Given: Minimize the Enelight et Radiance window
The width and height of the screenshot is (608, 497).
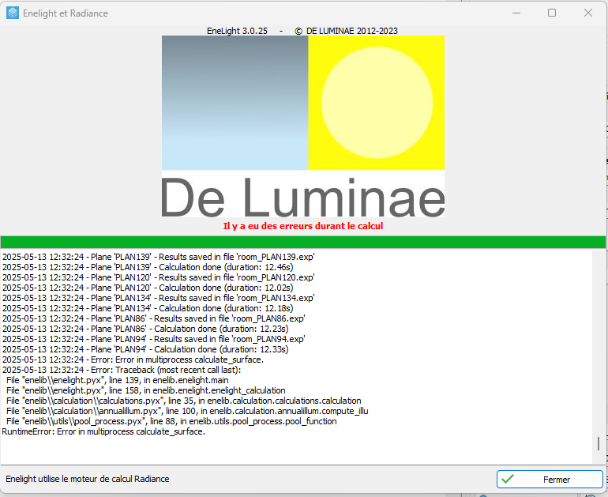Looking at the screenshot, I should (516, 13).
